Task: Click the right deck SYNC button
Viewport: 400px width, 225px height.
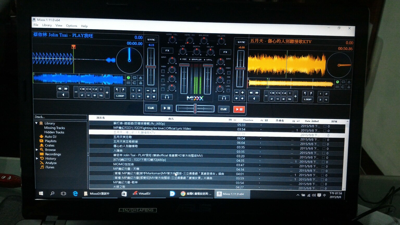Action: 241,42
